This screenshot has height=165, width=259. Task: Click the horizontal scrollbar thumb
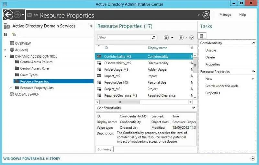(120, 102)
